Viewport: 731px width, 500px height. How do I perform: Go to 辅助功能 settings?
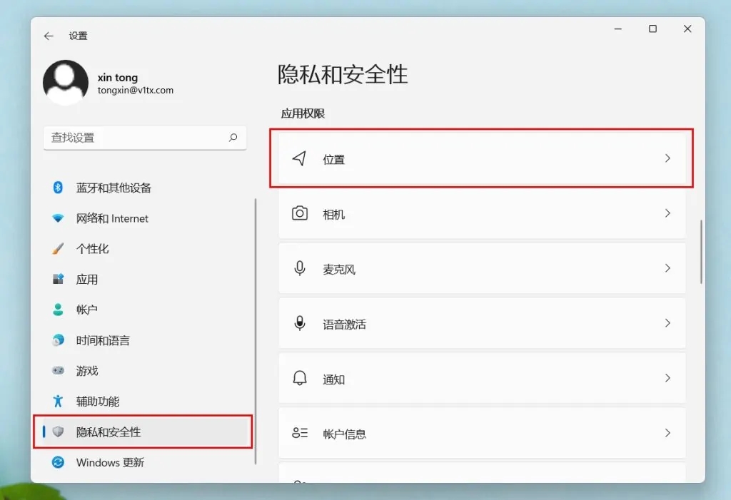(x=98, y=402)
